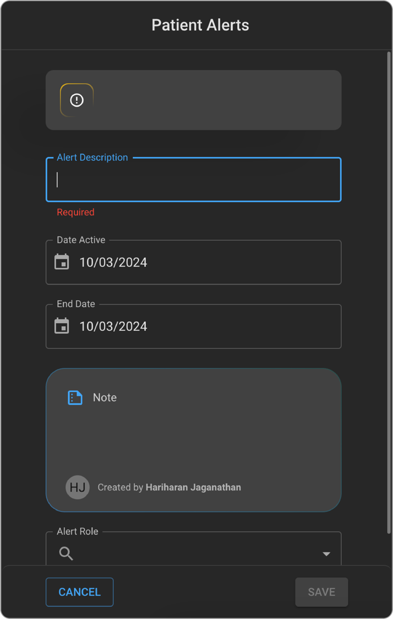Click the Date Active value 10/03/2024

(x=113, y=262)
